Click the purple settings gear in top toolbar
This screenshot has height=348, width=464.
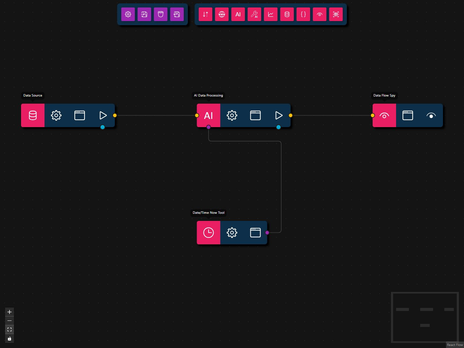coord(128,14)
